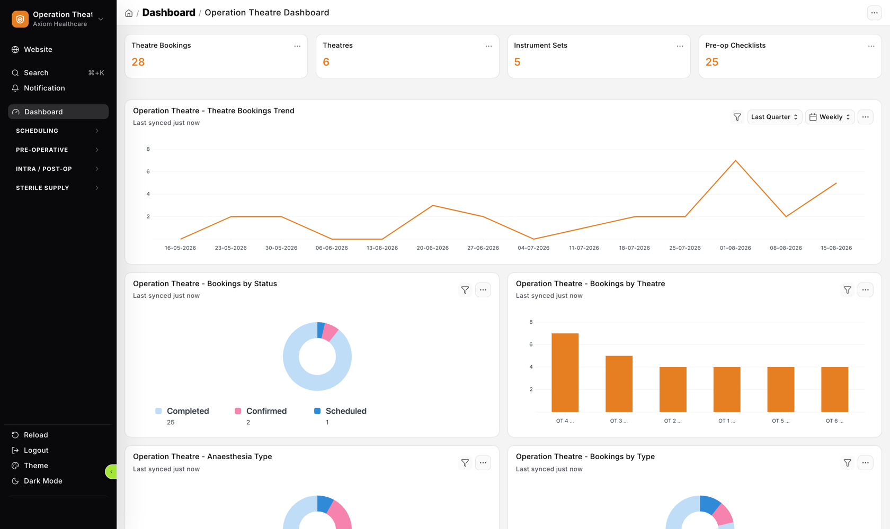Open the page options ellipsis in the header
Image resolution: width=890 pixels, height=529 pixels.
874,13
